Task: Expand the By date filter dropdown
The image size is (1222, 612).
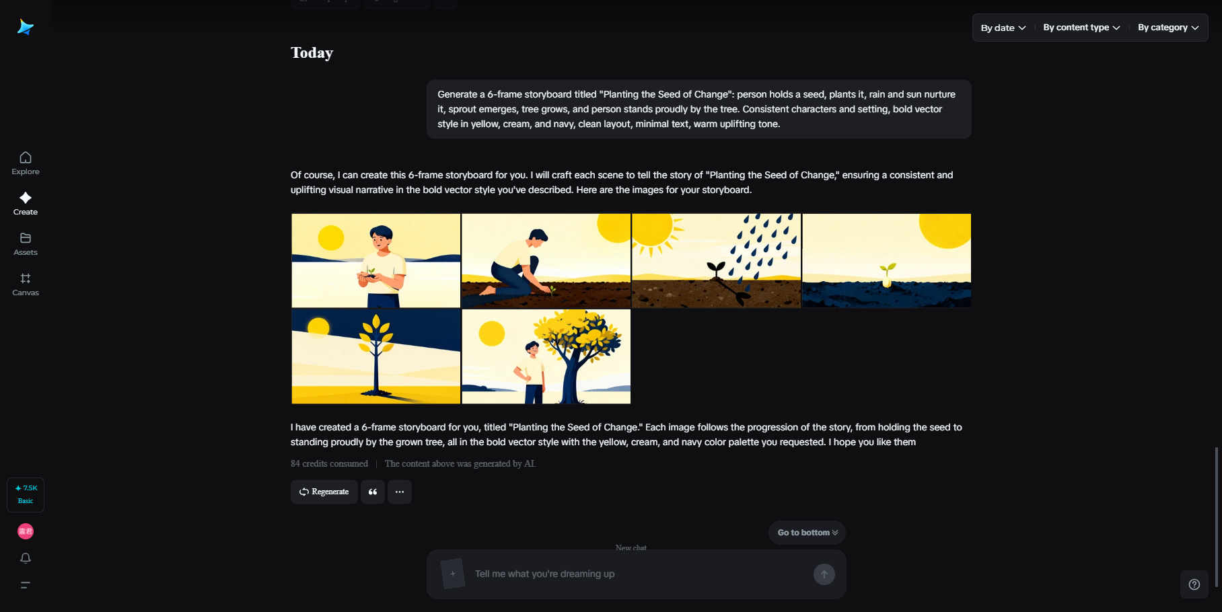Action: point(1003,28)
